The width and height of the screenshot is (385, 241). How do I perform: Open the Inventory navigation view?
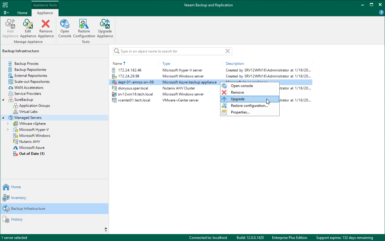[19, 198]
